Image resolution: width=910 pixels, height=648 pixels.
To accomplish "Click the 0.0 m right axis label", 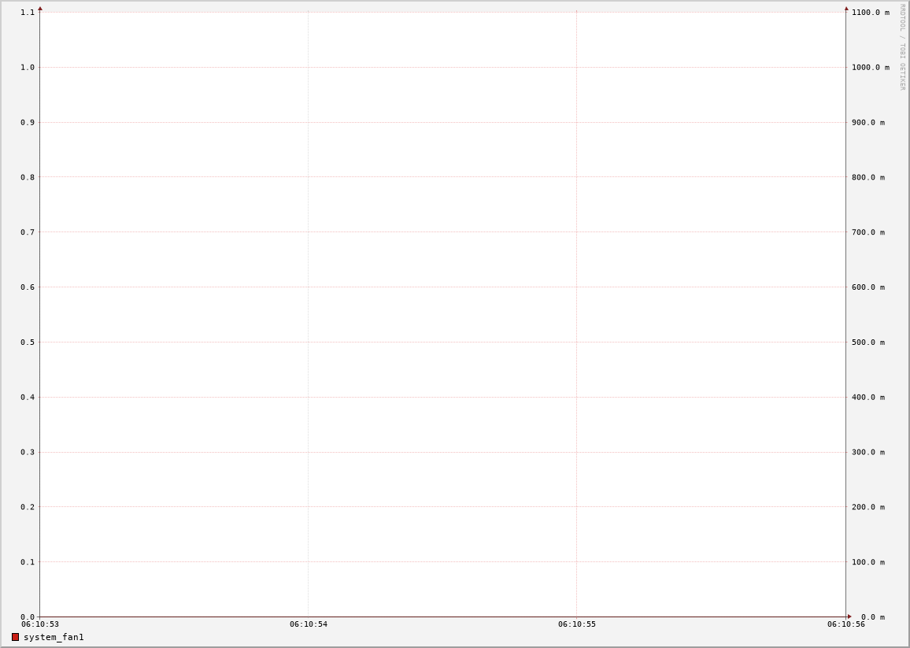I will 872,617.
